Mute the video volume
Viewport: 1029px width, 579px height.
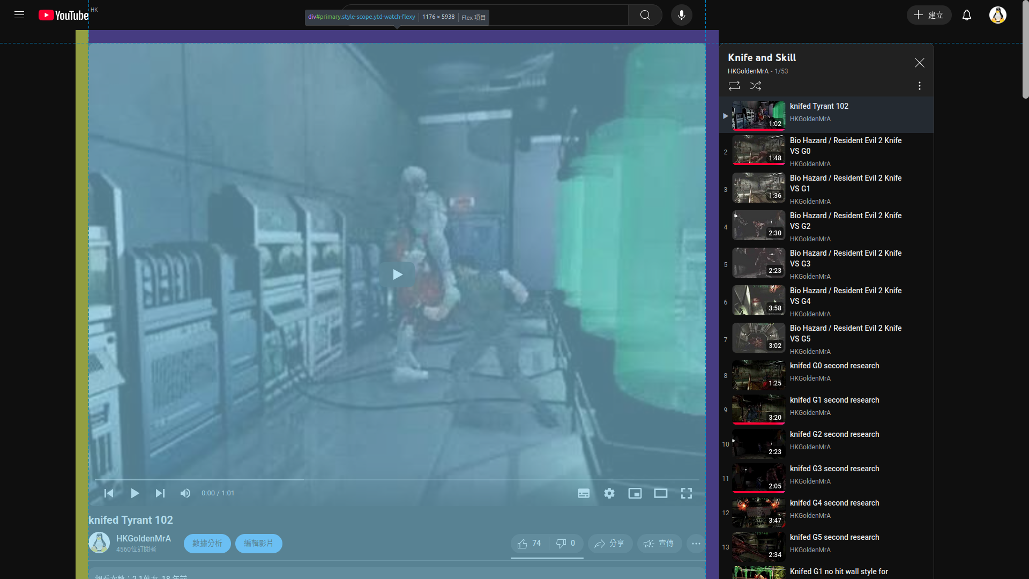[185, 493]
